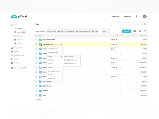Check the pCloud Sync checkbox
This screenshot has width=159, height=119.
point(36,86)
